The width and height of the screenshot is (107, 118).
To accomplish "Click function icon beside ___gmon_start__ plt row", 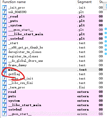I will click(x=4, y=30).
